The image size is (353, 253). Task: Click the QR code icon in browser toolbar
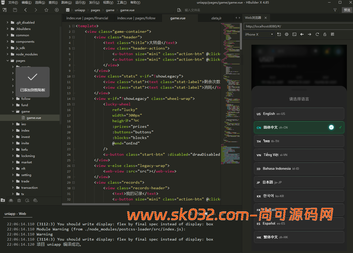(332, 34)
